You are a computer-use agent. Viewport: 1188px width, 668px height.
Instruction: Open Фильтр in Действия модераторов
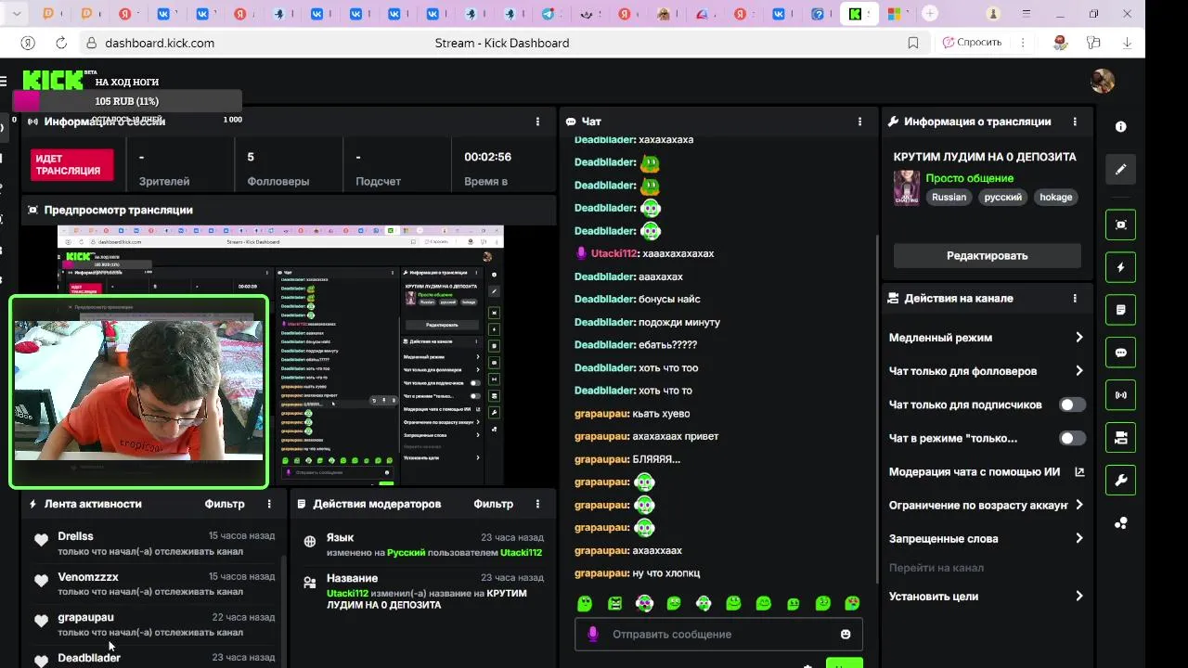click(493, 504)
